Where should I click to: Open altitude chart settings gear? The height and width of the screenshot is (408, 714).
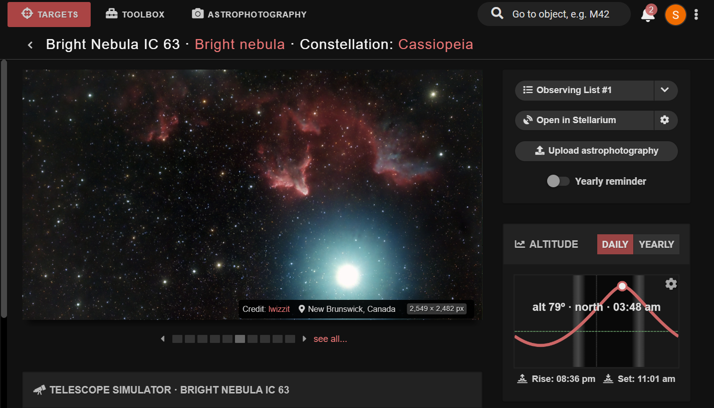[671, 284]
